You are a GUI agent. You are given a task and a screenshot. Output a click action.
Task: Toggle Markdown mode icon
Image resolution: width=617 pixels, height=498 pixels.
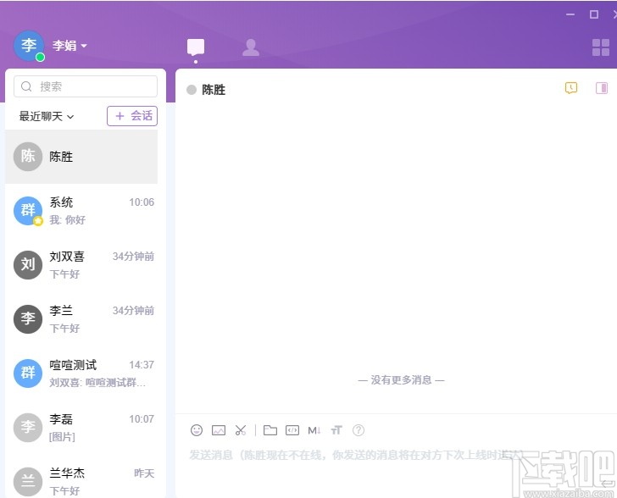pos(314,430)
